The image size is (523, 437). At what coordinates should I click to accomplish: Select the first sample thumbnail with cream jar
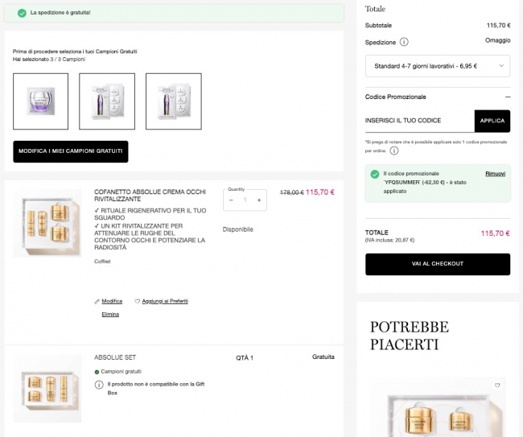(x=41, y=101)
